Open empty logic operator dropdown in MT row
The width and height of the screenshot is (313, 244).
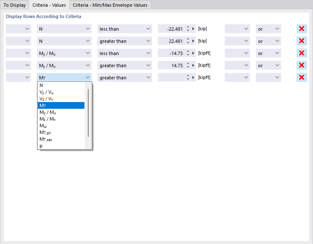(x=268, y=77)
